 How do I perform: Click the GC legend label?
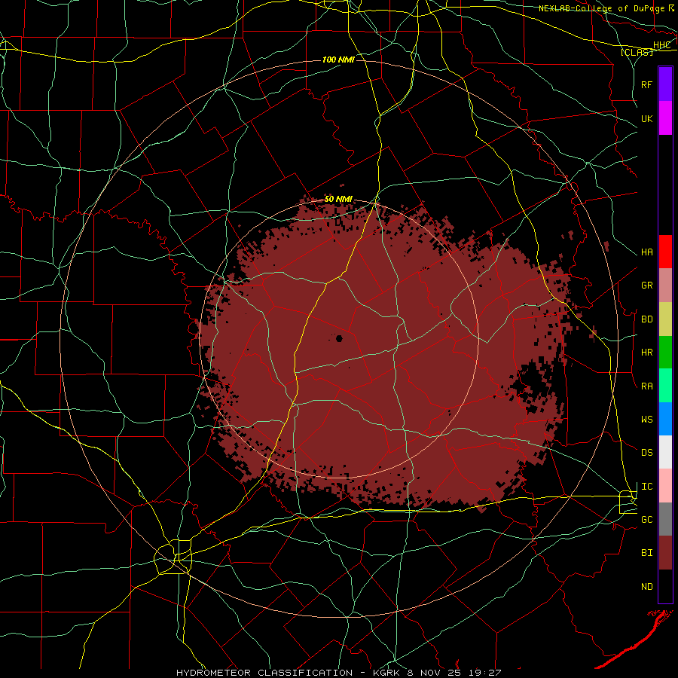click(647, 520)
